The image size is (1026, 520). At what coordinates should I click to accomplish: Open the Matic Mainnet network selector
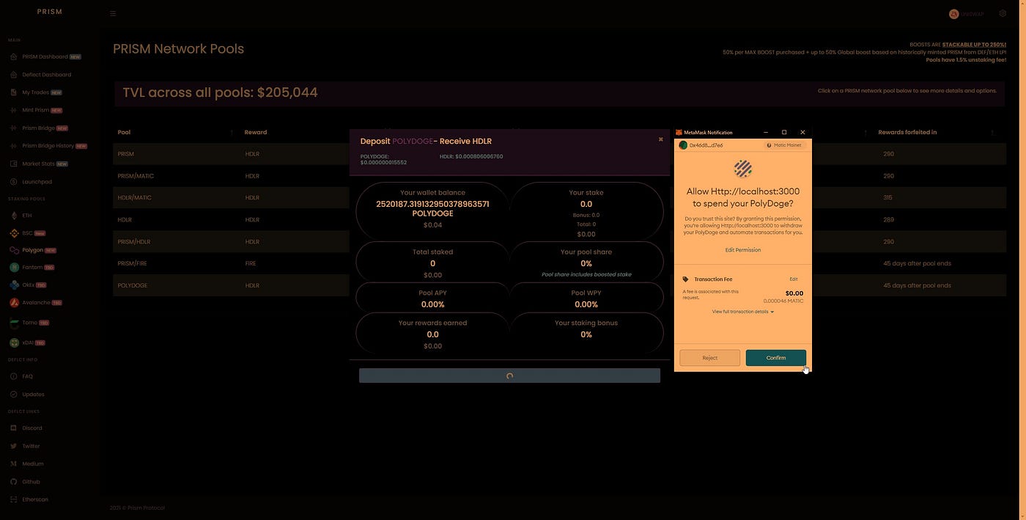point(785,145)
